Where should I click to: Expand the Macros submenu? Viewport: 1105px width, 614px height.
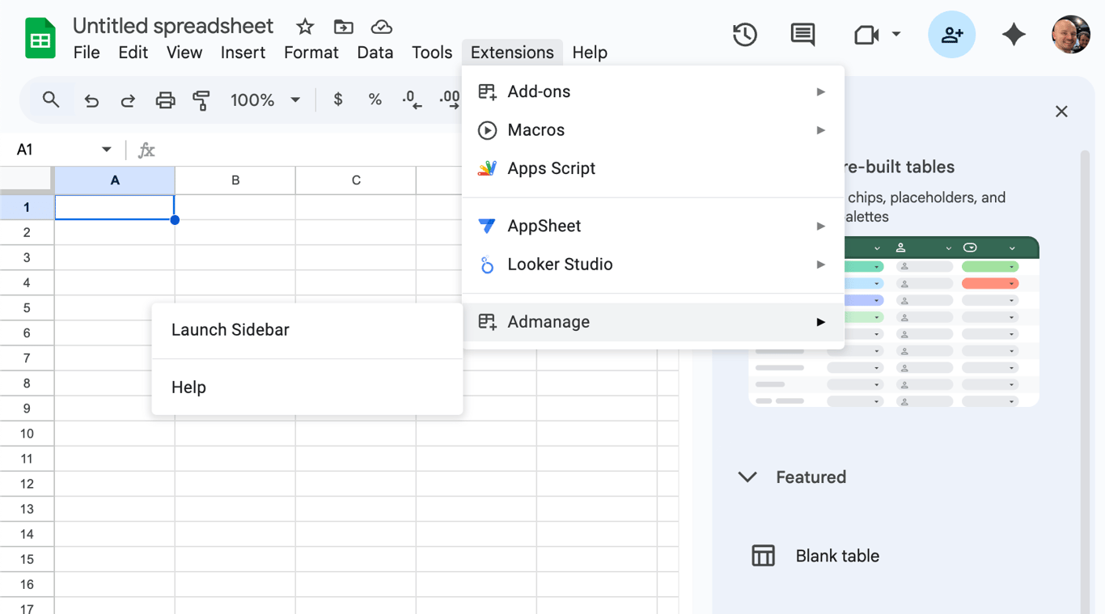coord(653,130)
